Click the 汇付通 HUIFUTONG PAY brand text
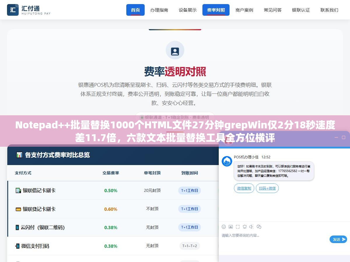Image resolution: width=350 pixels, height=262 pixels. tap(36, 10)
